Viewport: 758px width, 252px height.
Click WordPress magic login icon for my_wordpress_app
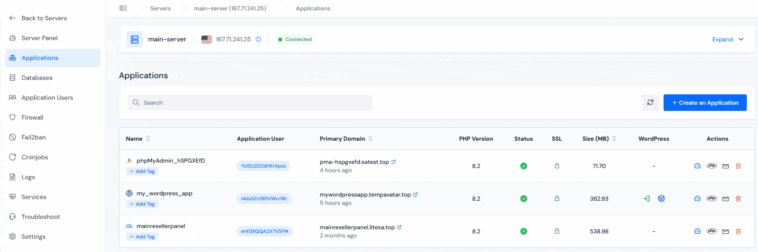[647, 199]
